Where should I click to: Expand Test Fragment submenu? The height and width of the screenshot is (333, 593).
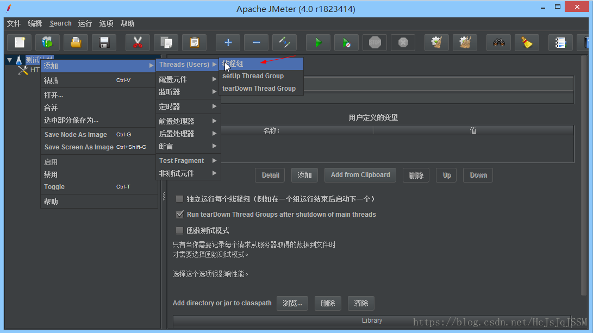pyautogui.click(x=188, y=161)
